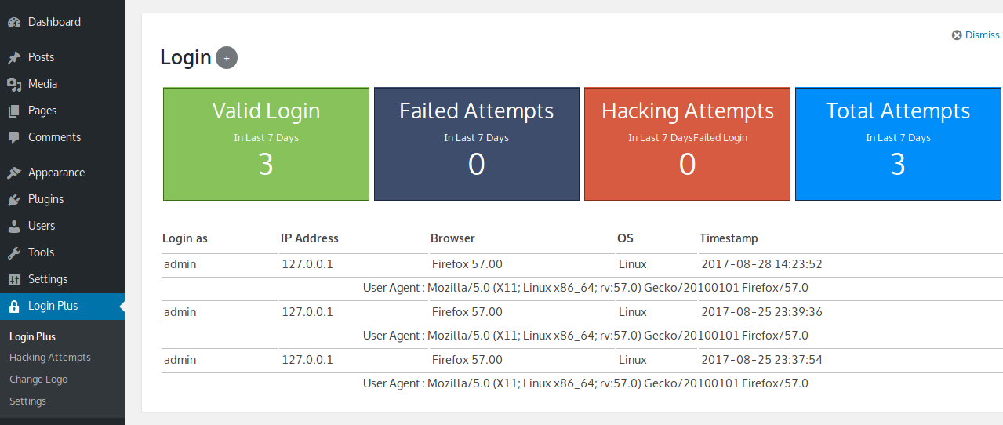
Task: Click the green Valid Login tile
Action: point(266,143)
